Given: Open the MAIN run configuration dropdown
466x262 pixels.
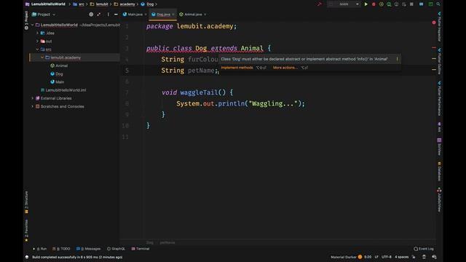Looking at the screenshot, I should pyautogui.click(x=344, y=4).
